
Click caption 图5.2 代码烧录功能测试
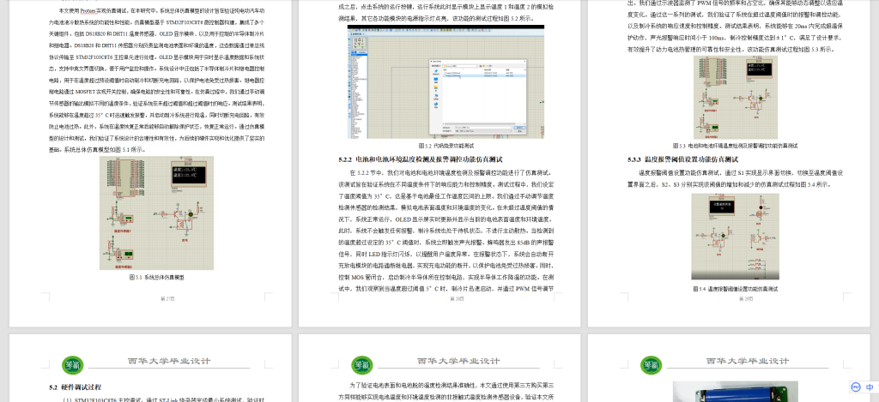446,146
